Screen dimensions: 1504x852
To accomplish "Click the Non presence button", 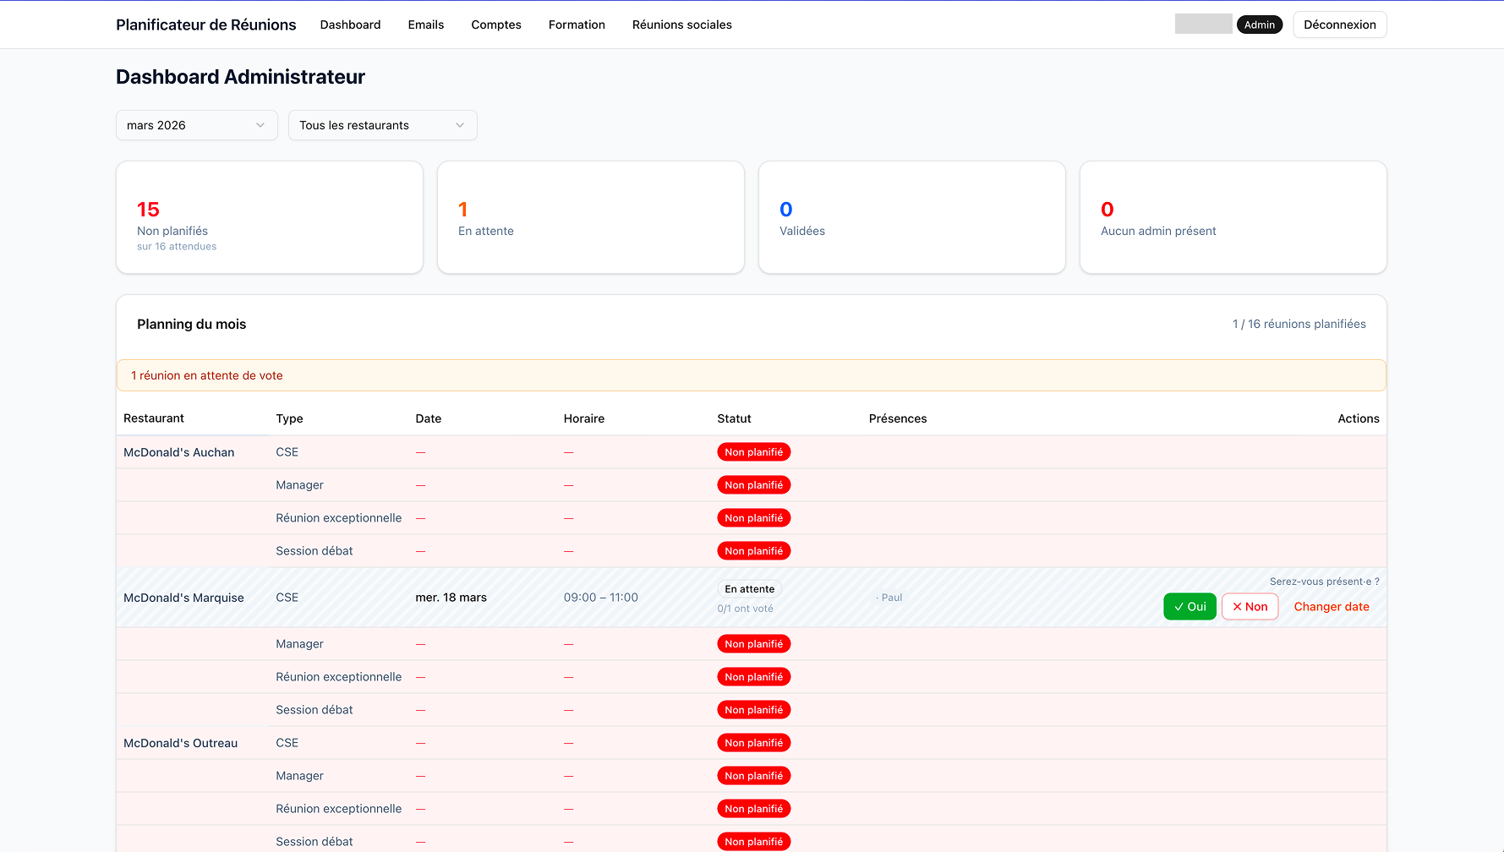I will [1250, 607].
